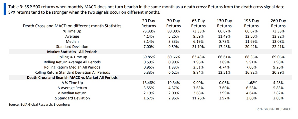Click the 13.82% average return cell

tap(278, 36)
